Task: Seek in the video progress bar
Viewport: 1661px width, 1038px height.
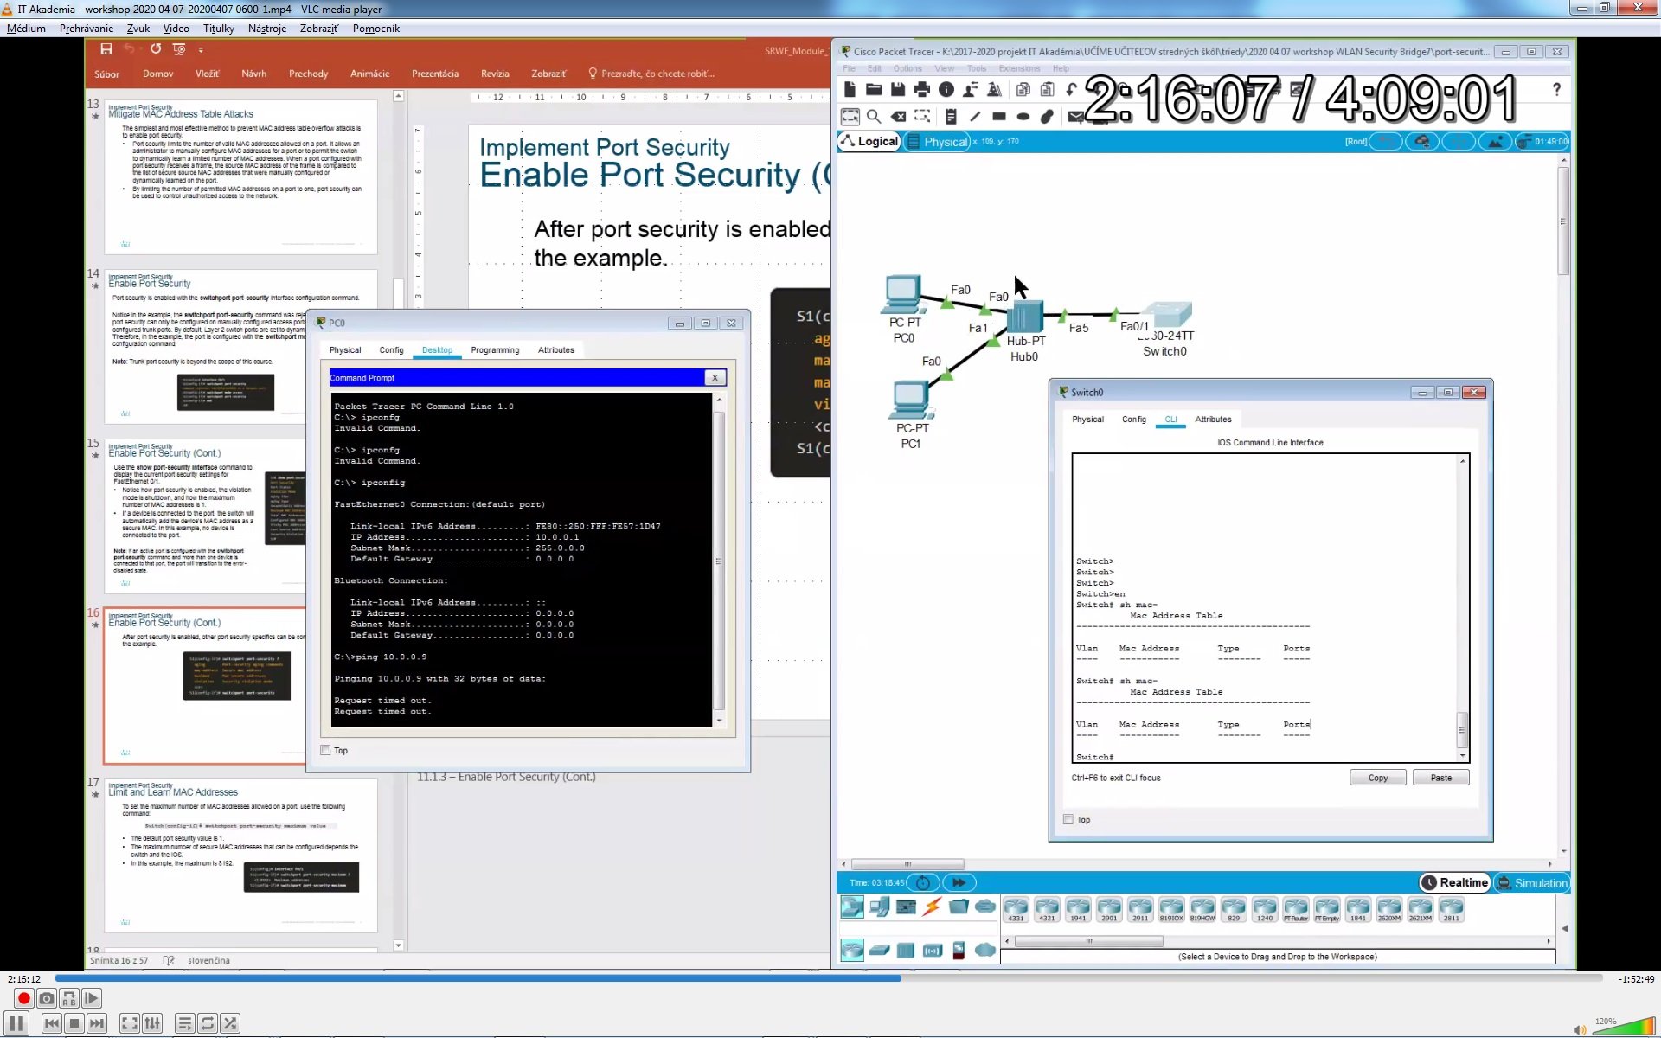Action: coord(828,978)
